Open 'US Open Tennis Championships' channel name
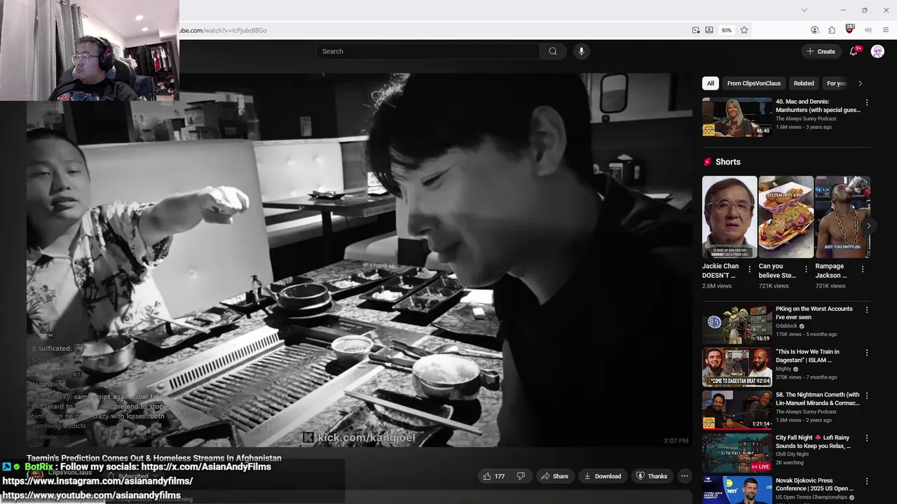Screen dimensions: 897x504 [x=812, y=498]
